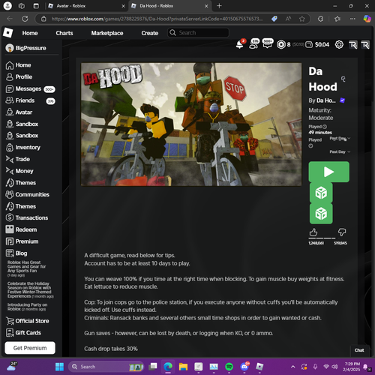Viewport: 375px width, 375px height.
Task: Click the browser address bar URL
Action: (x=157, y=19)
